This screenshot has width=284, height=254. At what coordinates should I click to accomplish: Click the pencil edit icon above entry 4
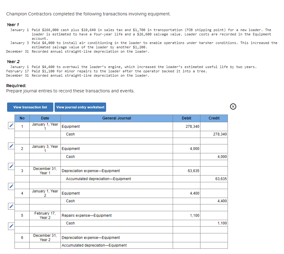11,186
